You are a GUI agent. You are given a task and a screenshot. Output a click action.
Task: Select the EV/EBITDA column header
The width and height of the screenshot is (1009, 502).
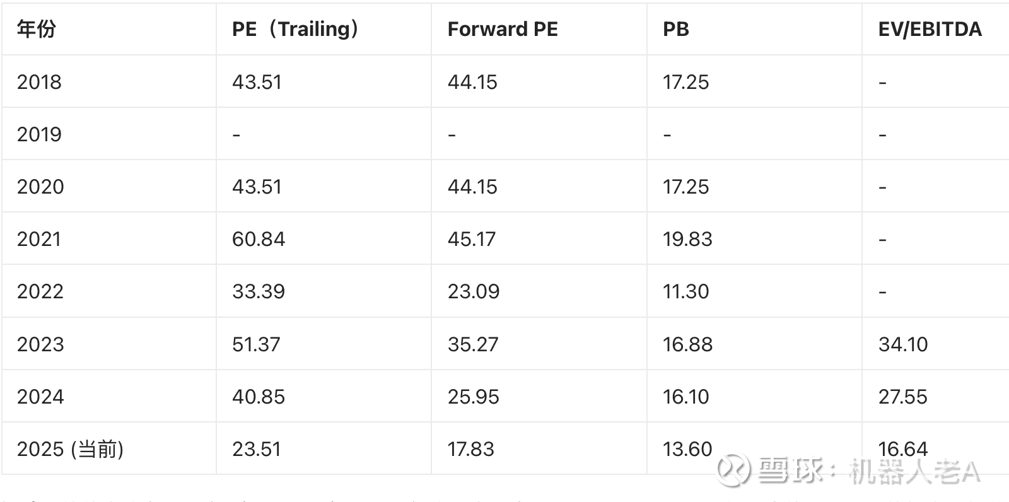(930, 29)
